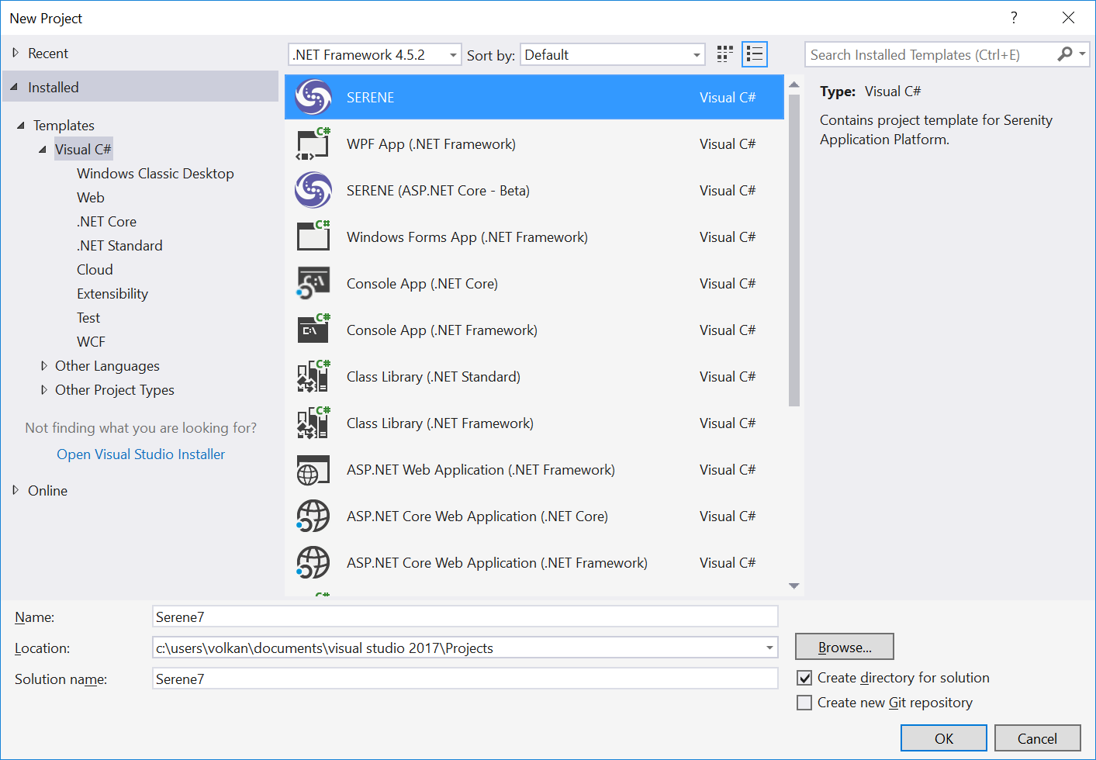Select the SERENE template icon

313,98
